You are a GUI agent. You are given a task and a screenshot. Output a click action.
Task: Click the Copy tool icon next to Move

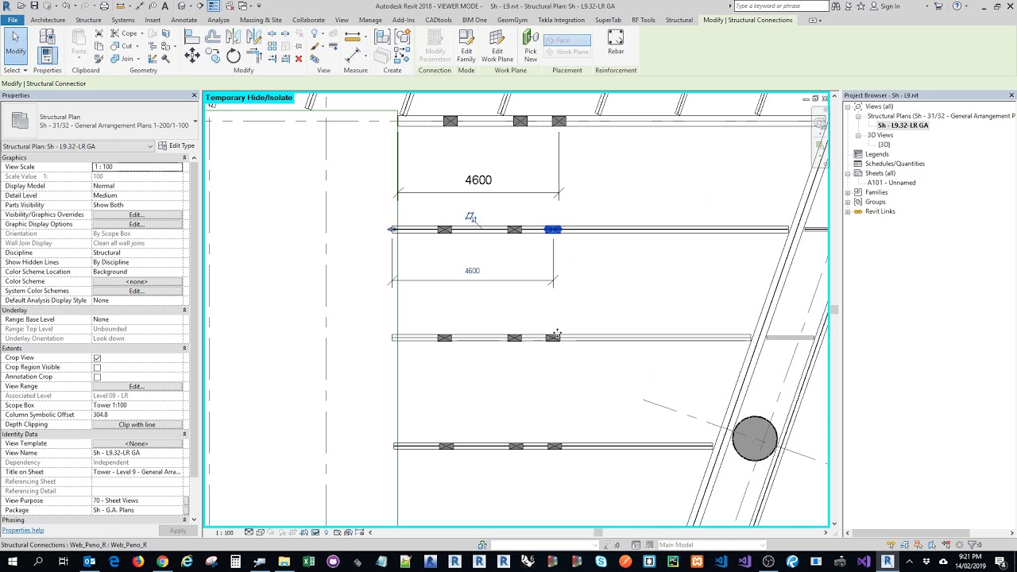pyautogui.click(x=213, y=55)
